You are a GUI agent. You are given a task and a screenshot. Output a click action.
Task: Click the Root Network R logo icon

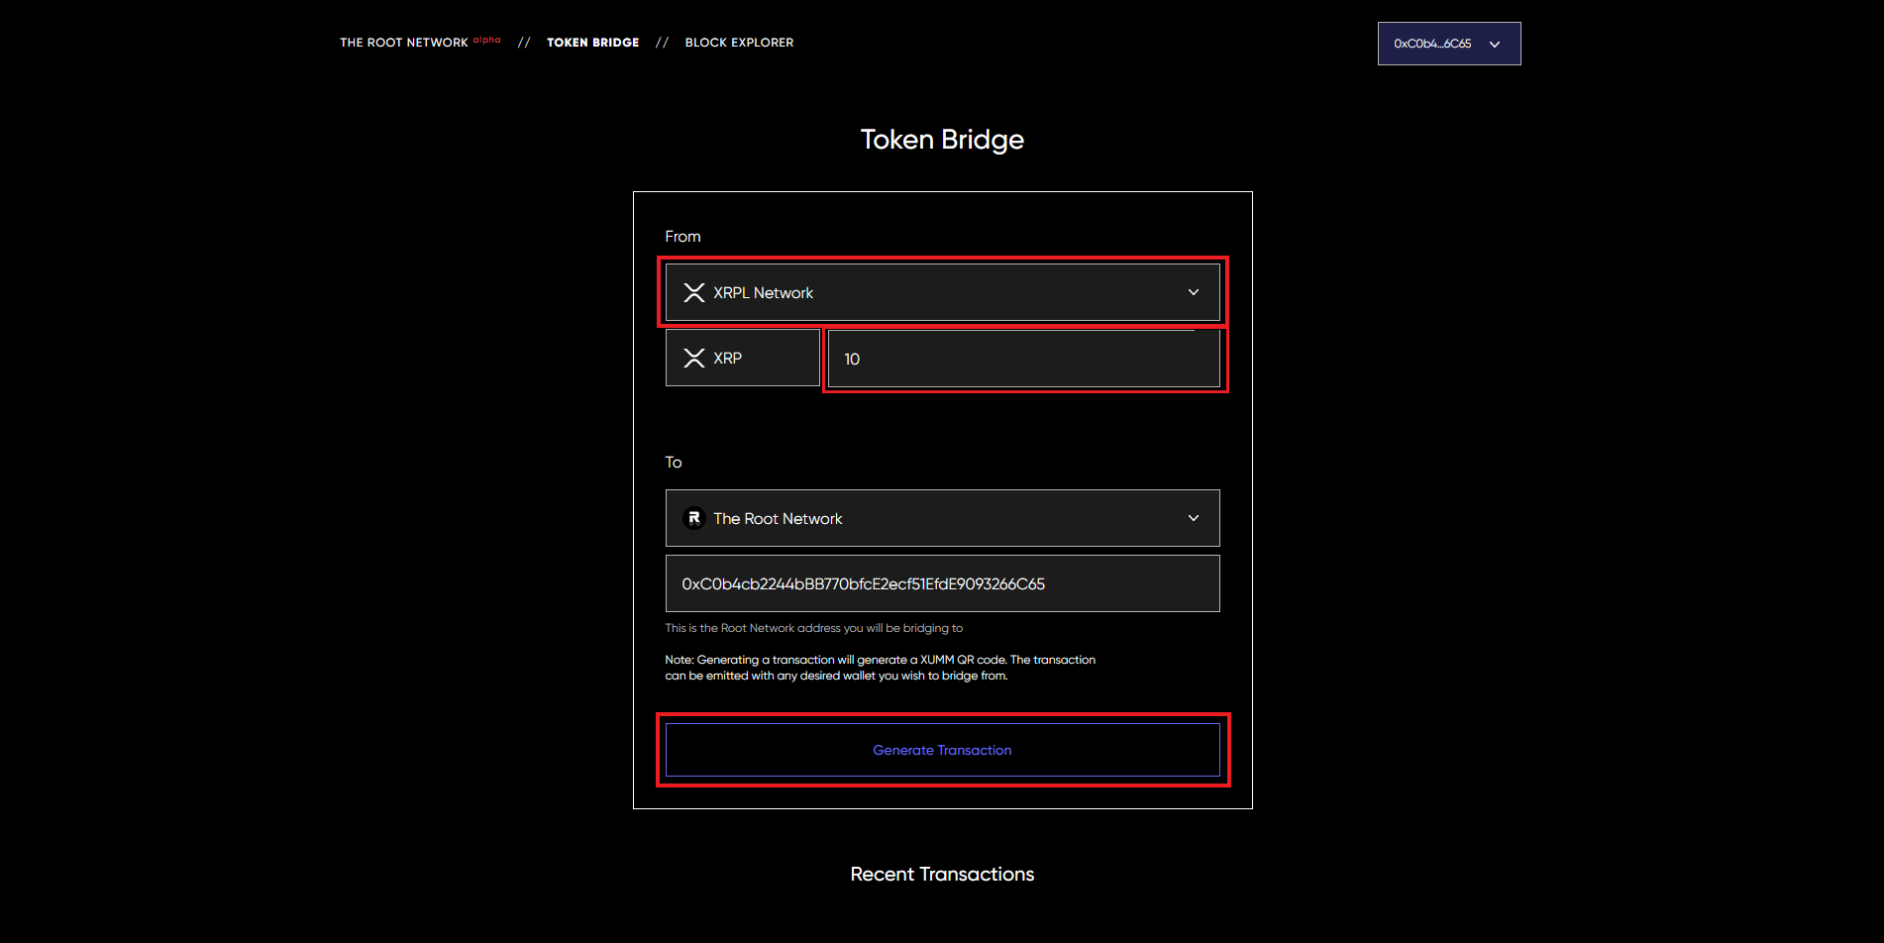coord(694,518)
